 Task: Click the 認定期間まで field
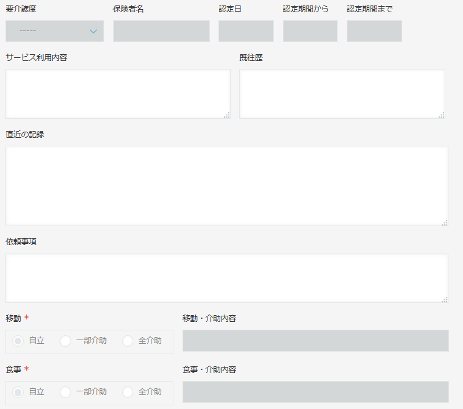(x=374, y=31)
